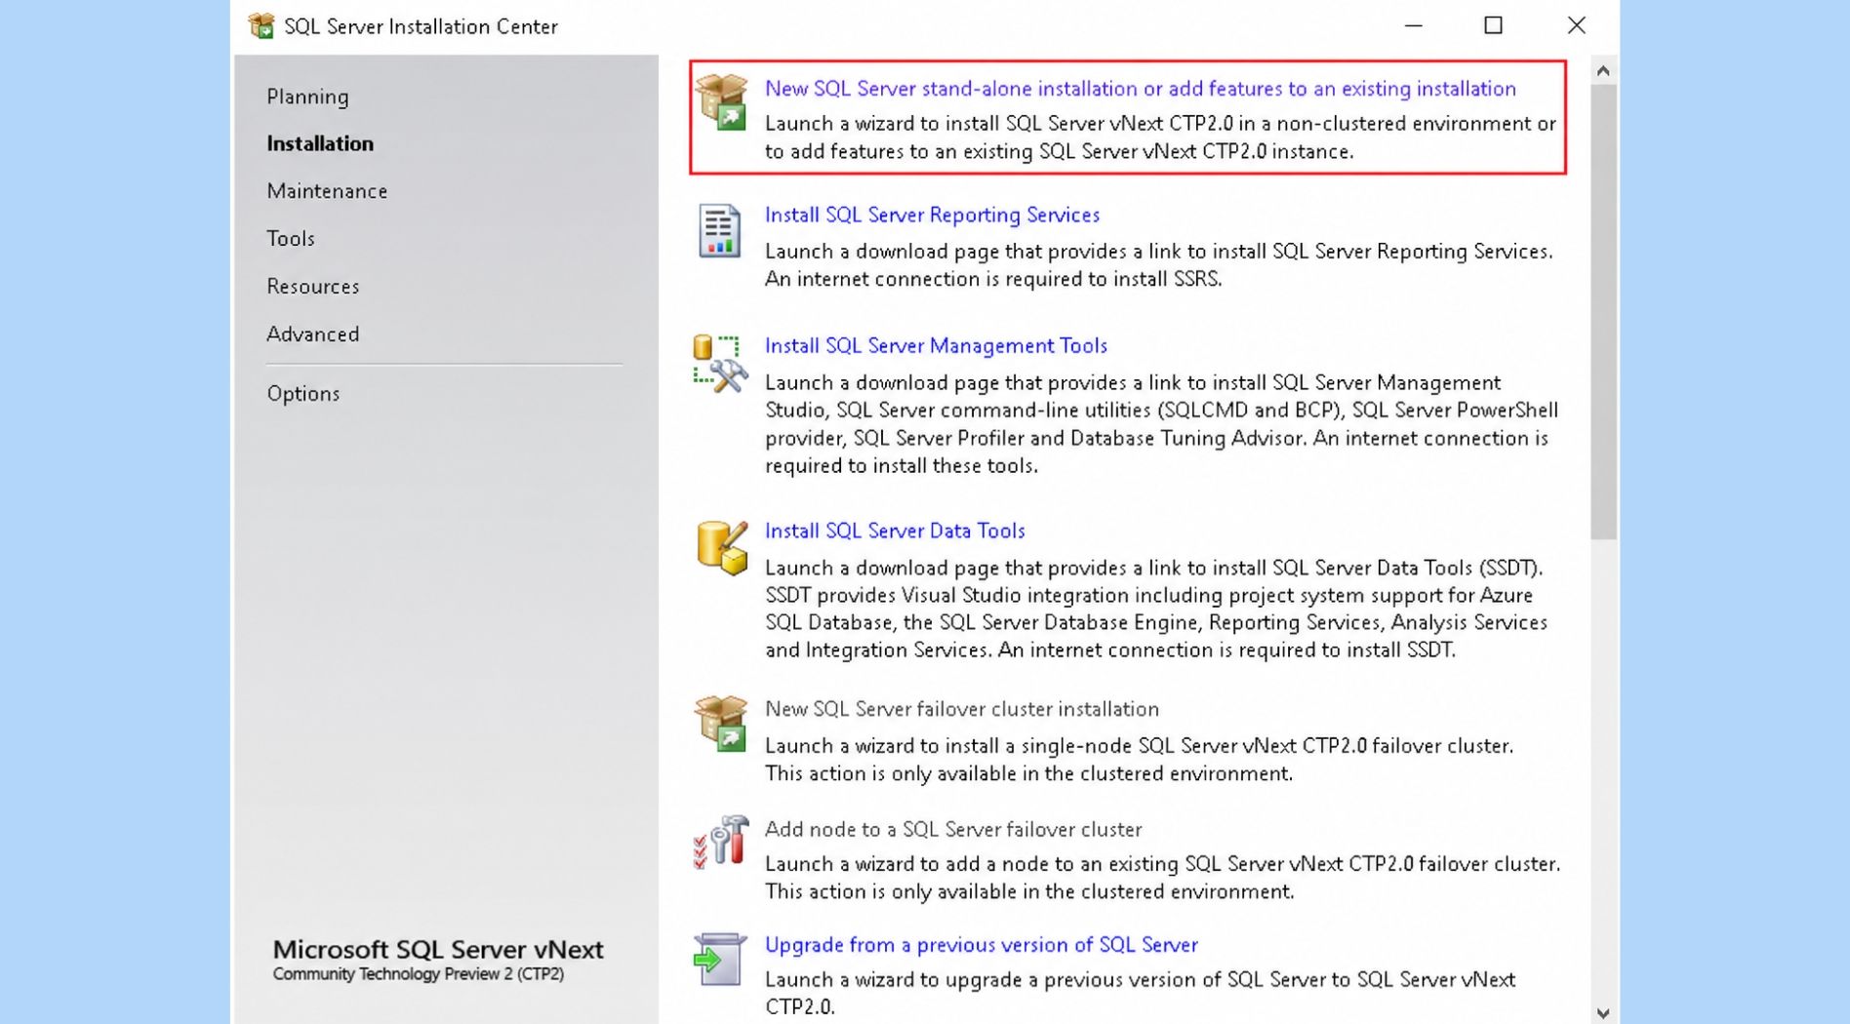Image resolution: width=1850 pixels, height=1024 pixels.
Task: Open the Tools section
Action: click(x=291, y=239)
